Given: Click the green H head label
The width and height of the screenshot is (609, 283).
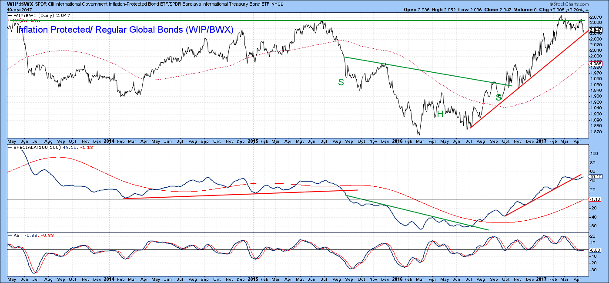Looking at the screenshot, I should click(x=440, y=114).
